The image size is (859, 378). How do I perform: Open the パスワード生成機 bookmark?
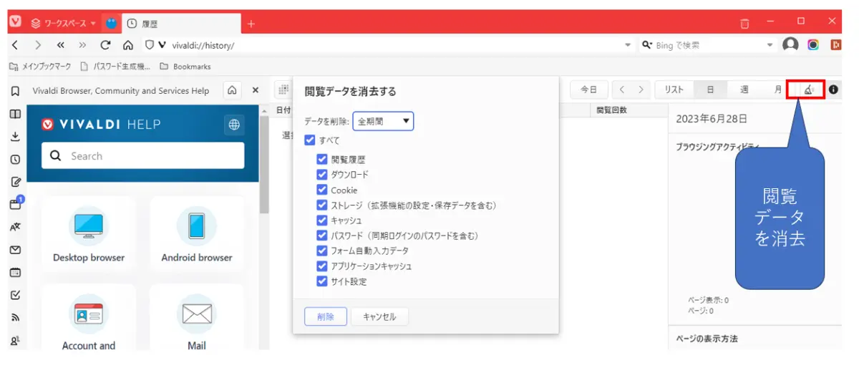point(116,67)
